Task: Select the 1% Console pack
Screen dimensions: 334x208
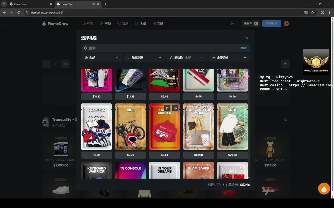Action: (131, 170)
